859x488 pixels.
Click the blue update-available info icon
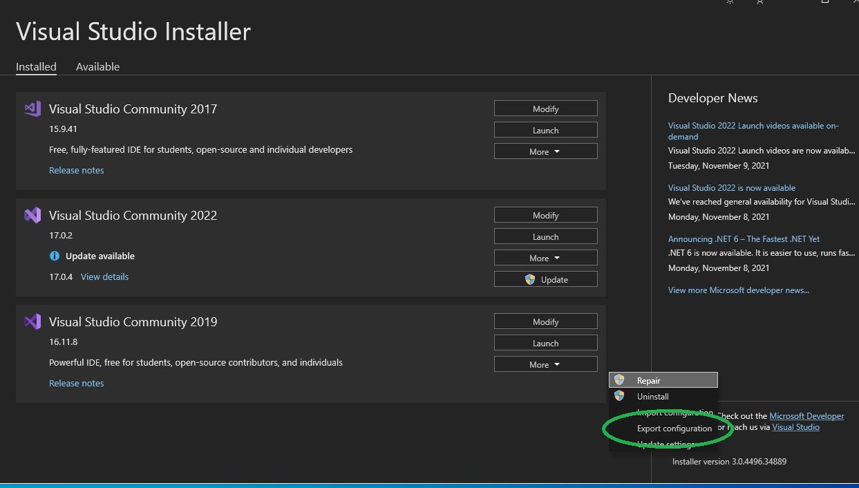[55, 256]
